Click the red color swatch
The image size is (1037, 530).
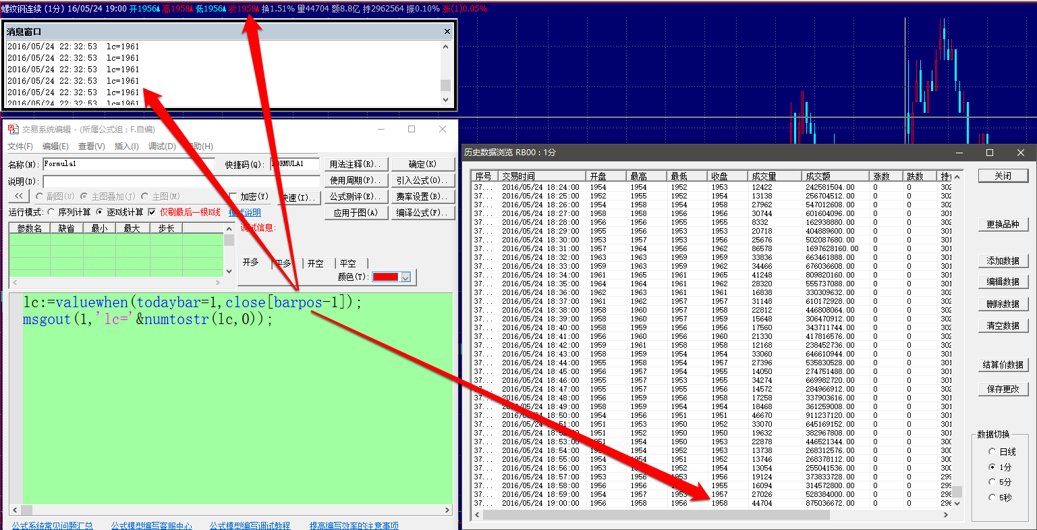coord(386,277)
